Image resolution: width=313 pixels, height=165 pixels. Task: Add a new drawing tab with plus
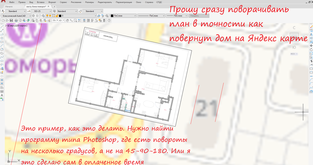[54, 6]
